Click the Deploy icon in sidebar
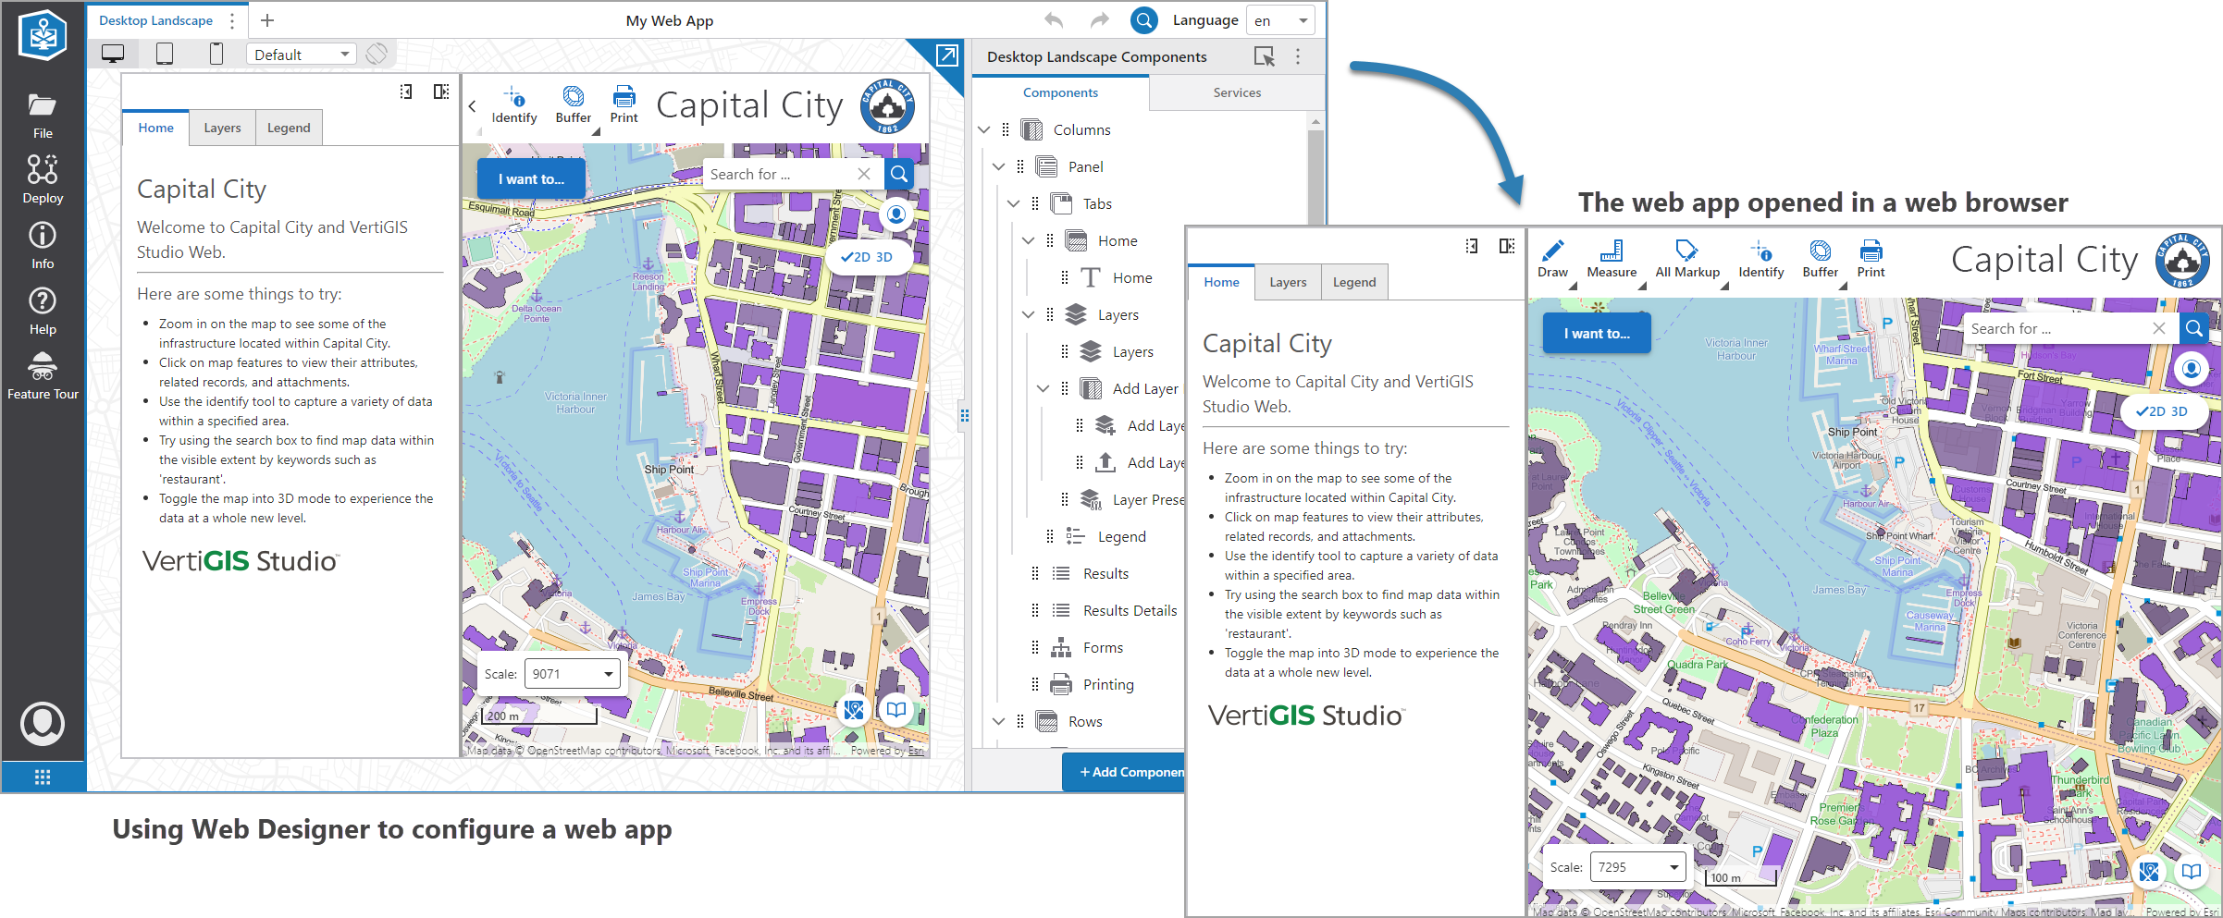Image resolution: width=2223 pixels, height=918 pixels. click(x=43, y=179)
